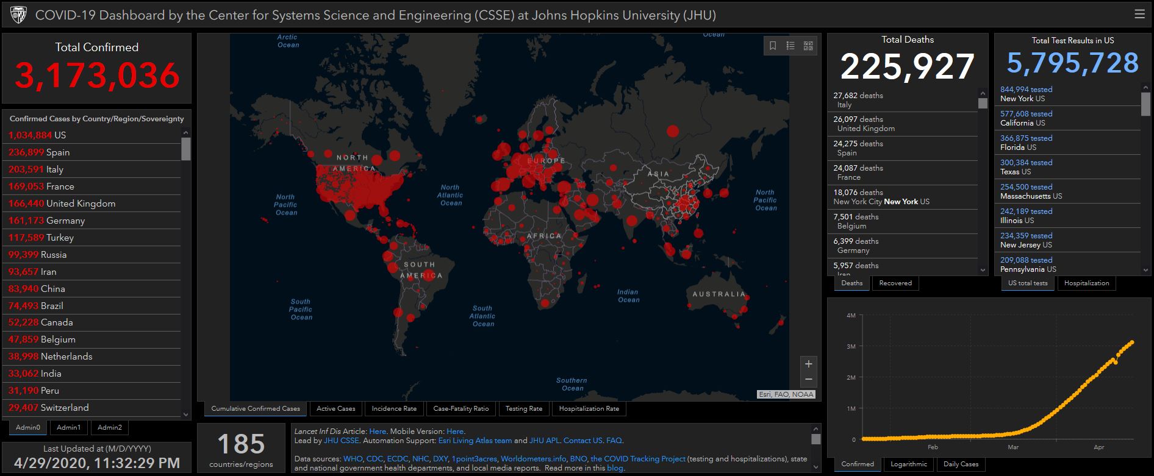Show the US total tests tab
1154x476 pixels.
pyautogui.click(x=1028, y=283)
